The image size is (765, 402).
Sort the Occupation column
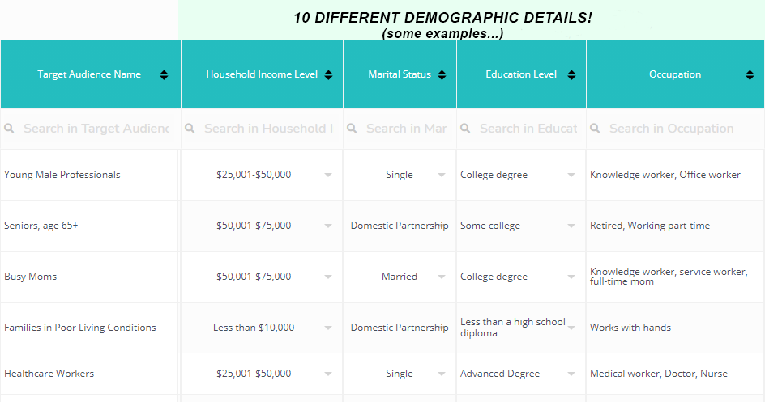(750, 75)
